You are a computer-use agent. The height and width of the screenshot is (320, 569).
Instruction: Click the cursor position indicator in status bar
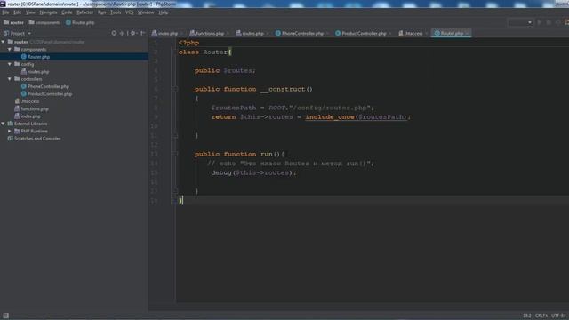pos(527,316)
